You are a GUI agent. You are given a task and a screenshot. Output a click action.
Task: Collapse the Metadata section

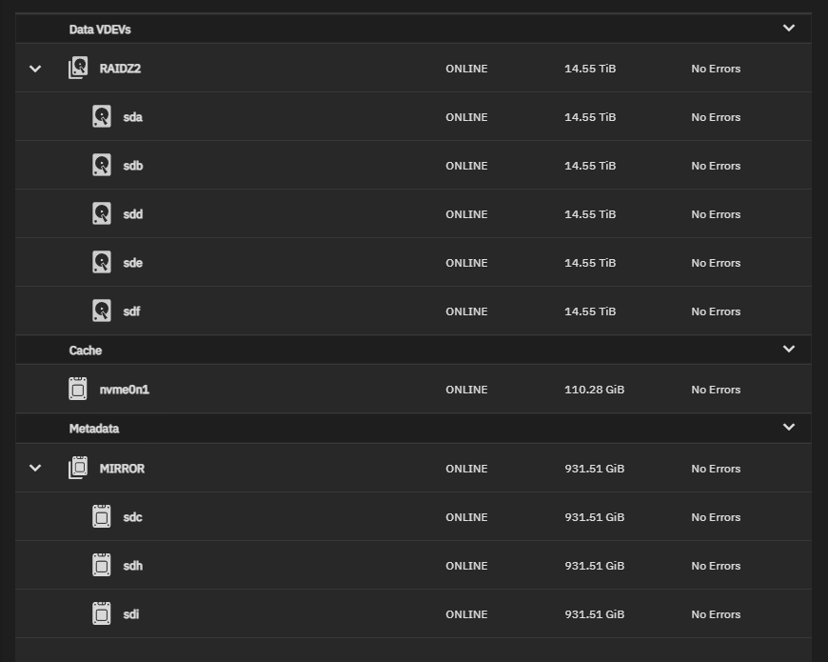789,428
